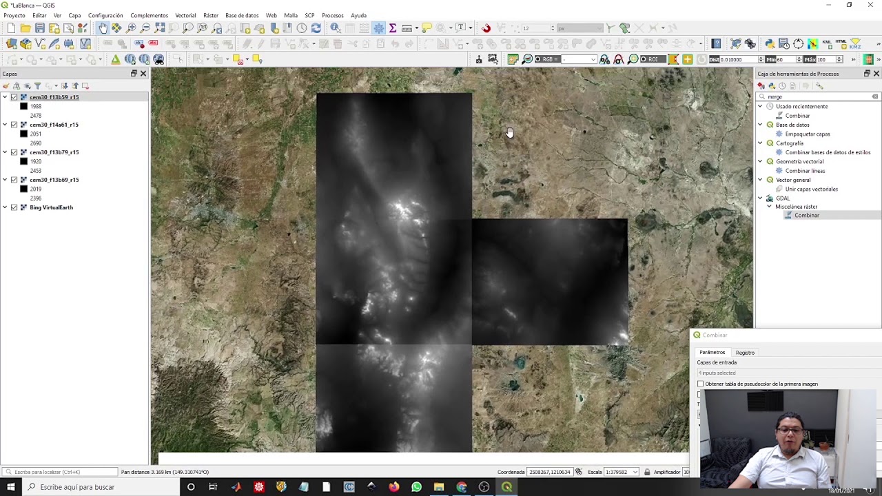
Task: Create a new project with the blank page icon
Action: coord(11,28)
